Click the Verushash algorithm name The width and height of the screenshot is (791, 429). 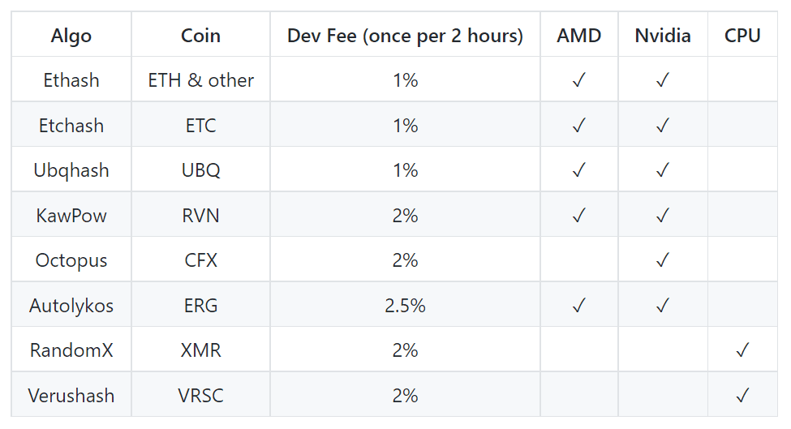tap(71, 396)
